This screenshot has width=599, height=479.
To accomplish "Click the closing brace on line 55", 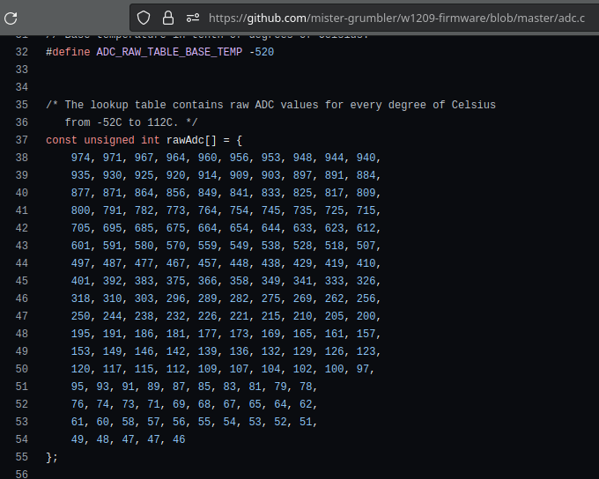I will [49, 457].
